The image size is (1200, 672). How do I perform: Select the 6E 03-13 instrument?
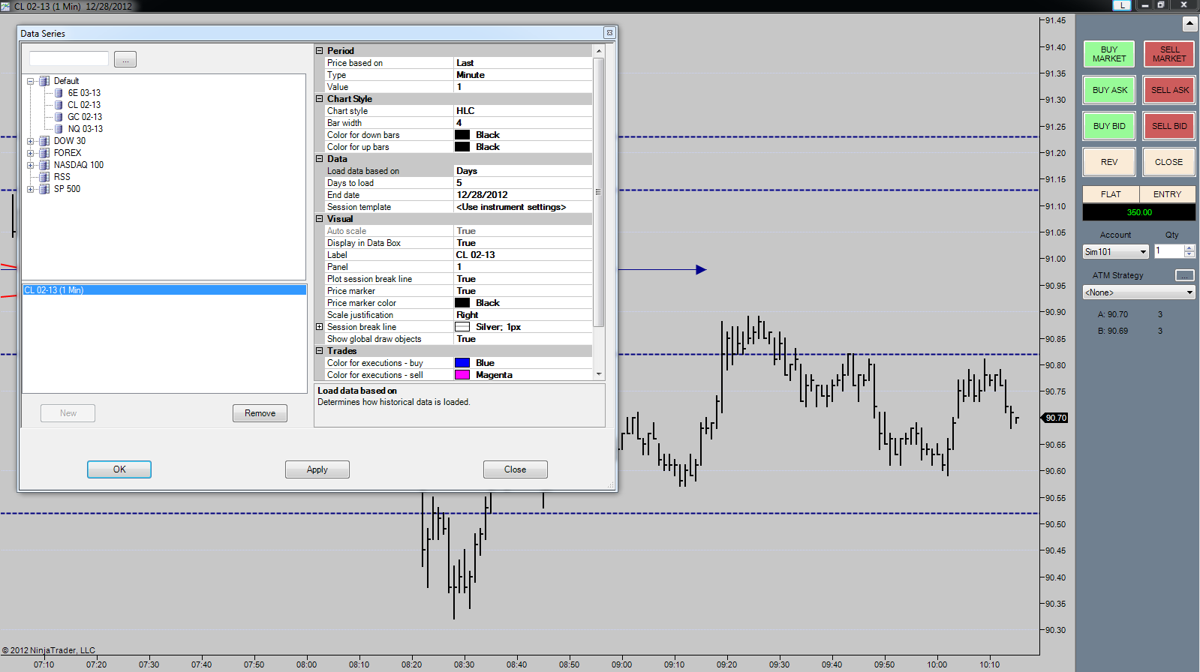point(84,93)
